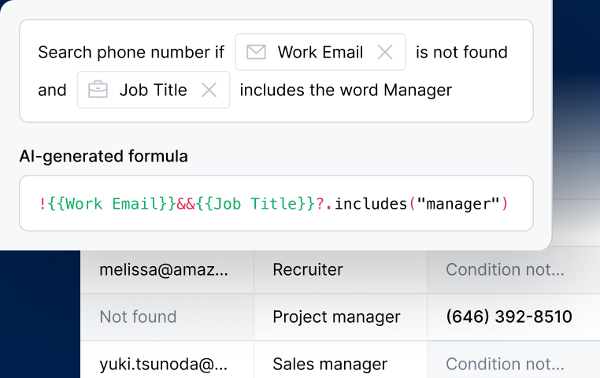Select the Project manager cell
Viewport: 600px width, 378px height.
336,317
